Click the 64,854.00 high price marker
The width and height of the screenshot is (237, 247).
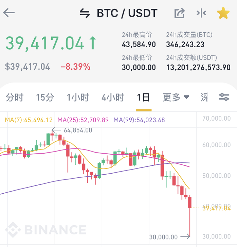coord(77,130)
